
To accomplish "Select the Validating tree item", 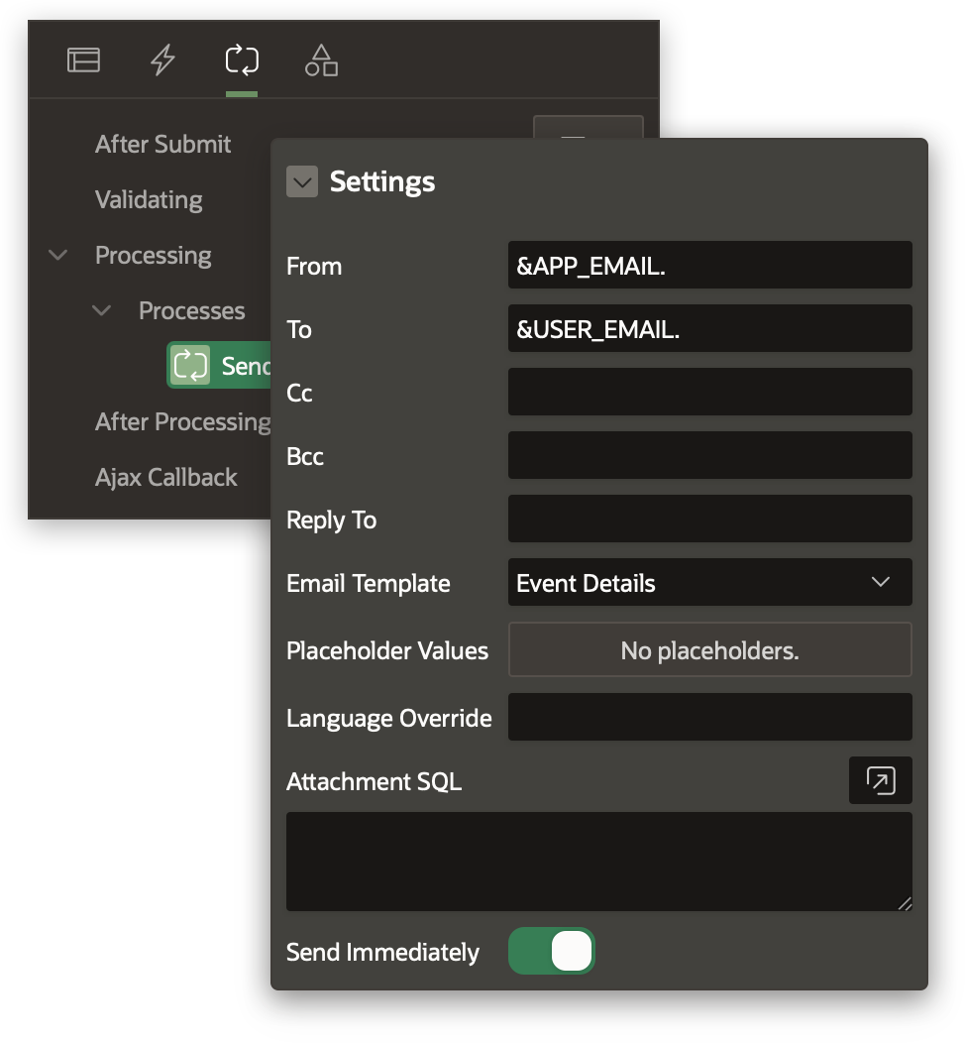I will point(149,200).
